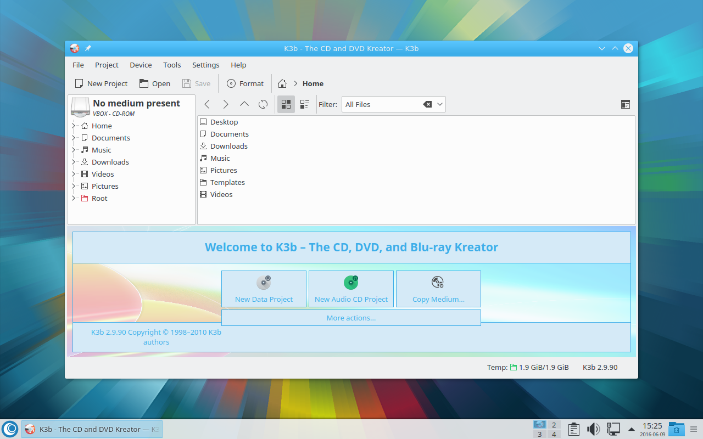Click the home icon in the breadcrumb
Image resolution: width=703 pixels, height=439 pixels.
click(x=282, y=83)
